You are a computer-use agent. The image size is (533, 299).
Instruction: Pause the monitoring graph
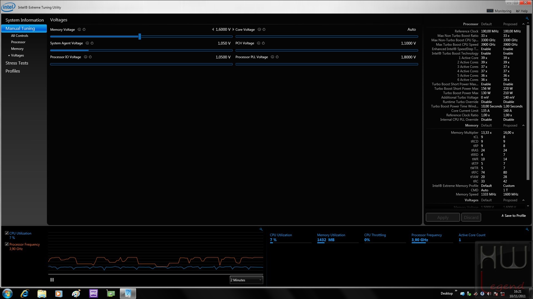52,280
